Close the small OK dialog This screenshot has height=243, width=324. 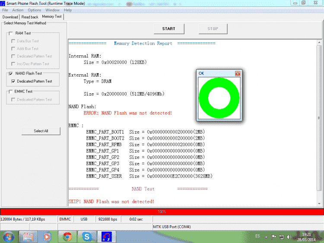point(238,74)
